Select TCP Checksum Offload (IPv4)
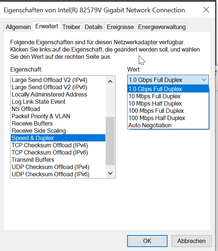Viewport: 218px width, 251px height. point(58,145)
